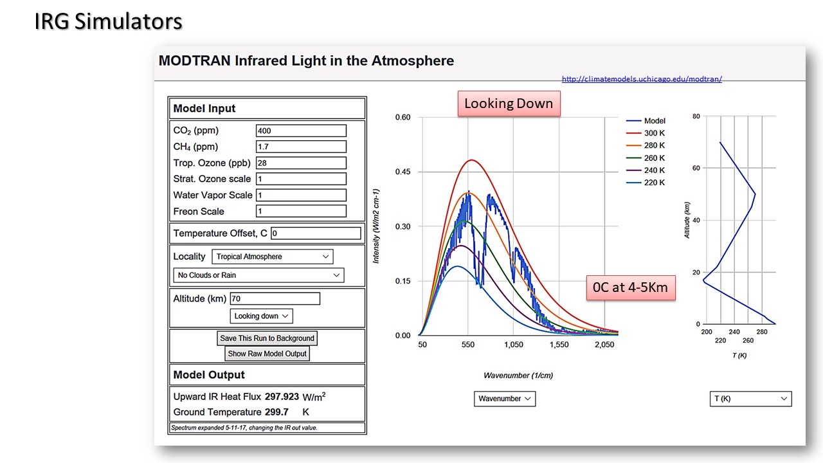This screenshot has width=823, height=463.
Task: Click the 280 K legend entry
Action: 646,145
